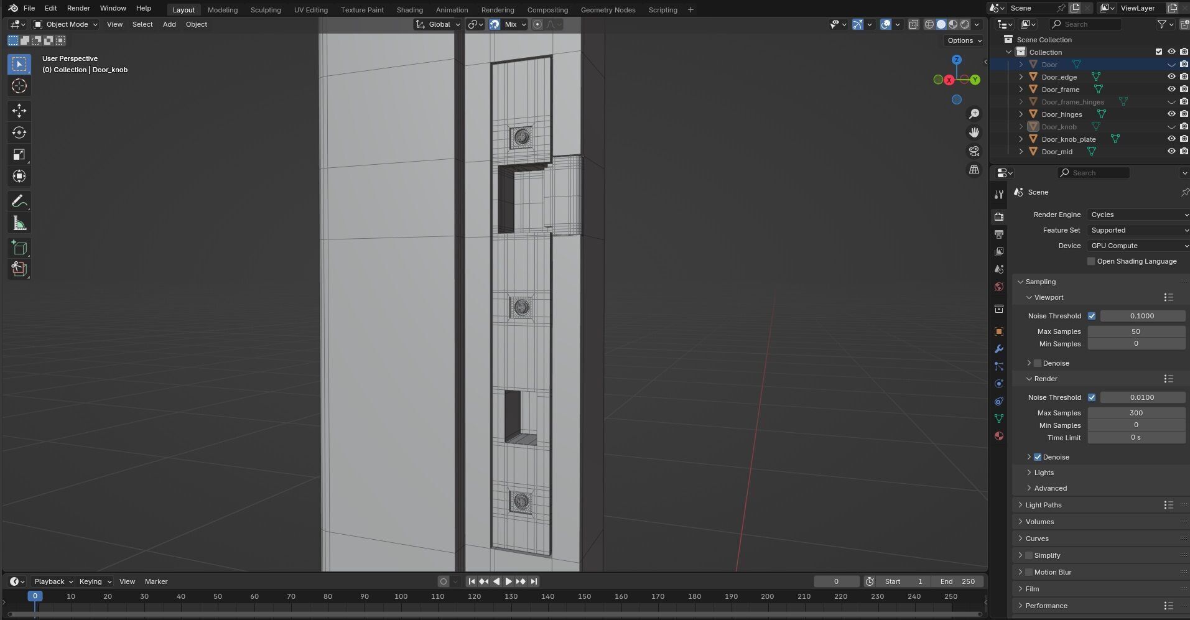The height and width of the screenshot is (620, 1190).
Task: Switch orthographic/perspective grid icon
Action: point(974,170)
